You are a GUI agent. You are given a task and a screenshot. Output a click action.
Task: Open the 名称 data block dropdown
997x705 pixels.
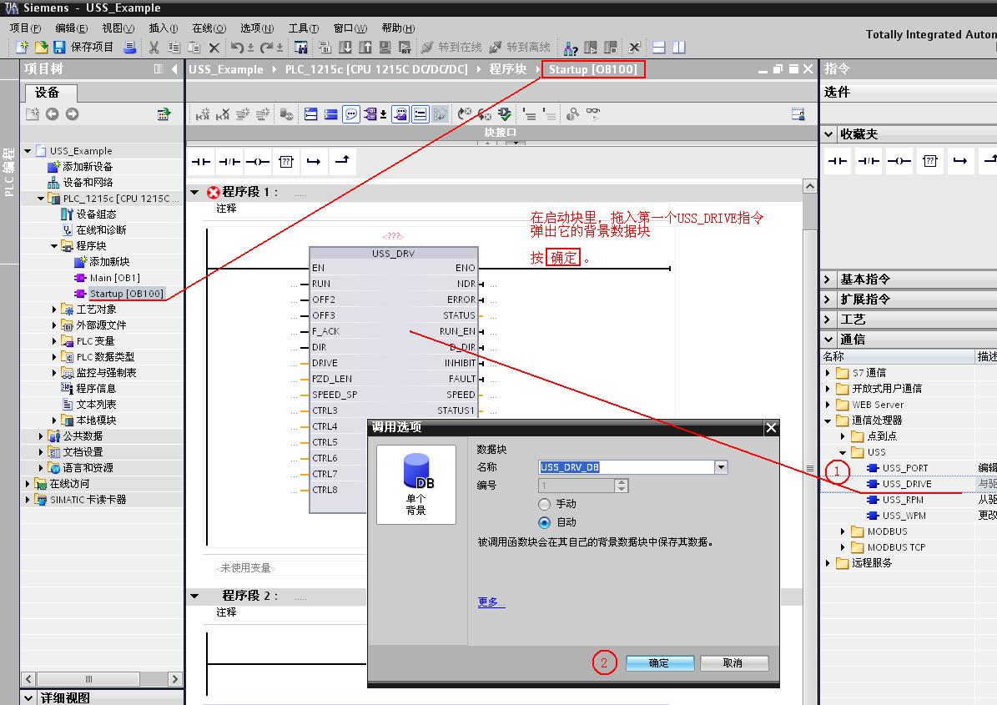tap(721, 467)
